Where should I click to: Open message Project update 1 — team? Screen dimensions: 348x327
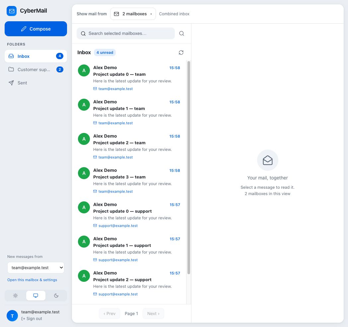pos(129,112)
